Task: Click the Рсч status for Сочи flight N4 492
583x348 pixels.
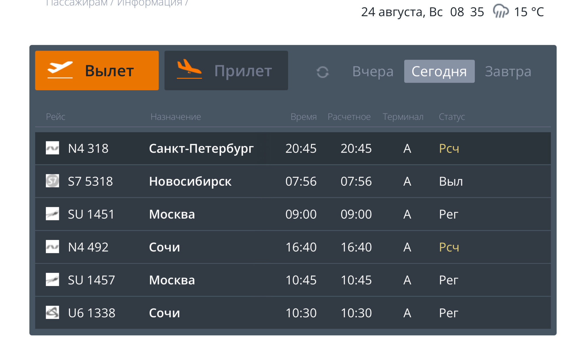Action: point(449,247)
